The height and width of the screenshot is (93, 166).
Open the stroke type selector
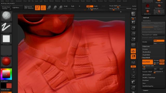click(x=6, y=28)
